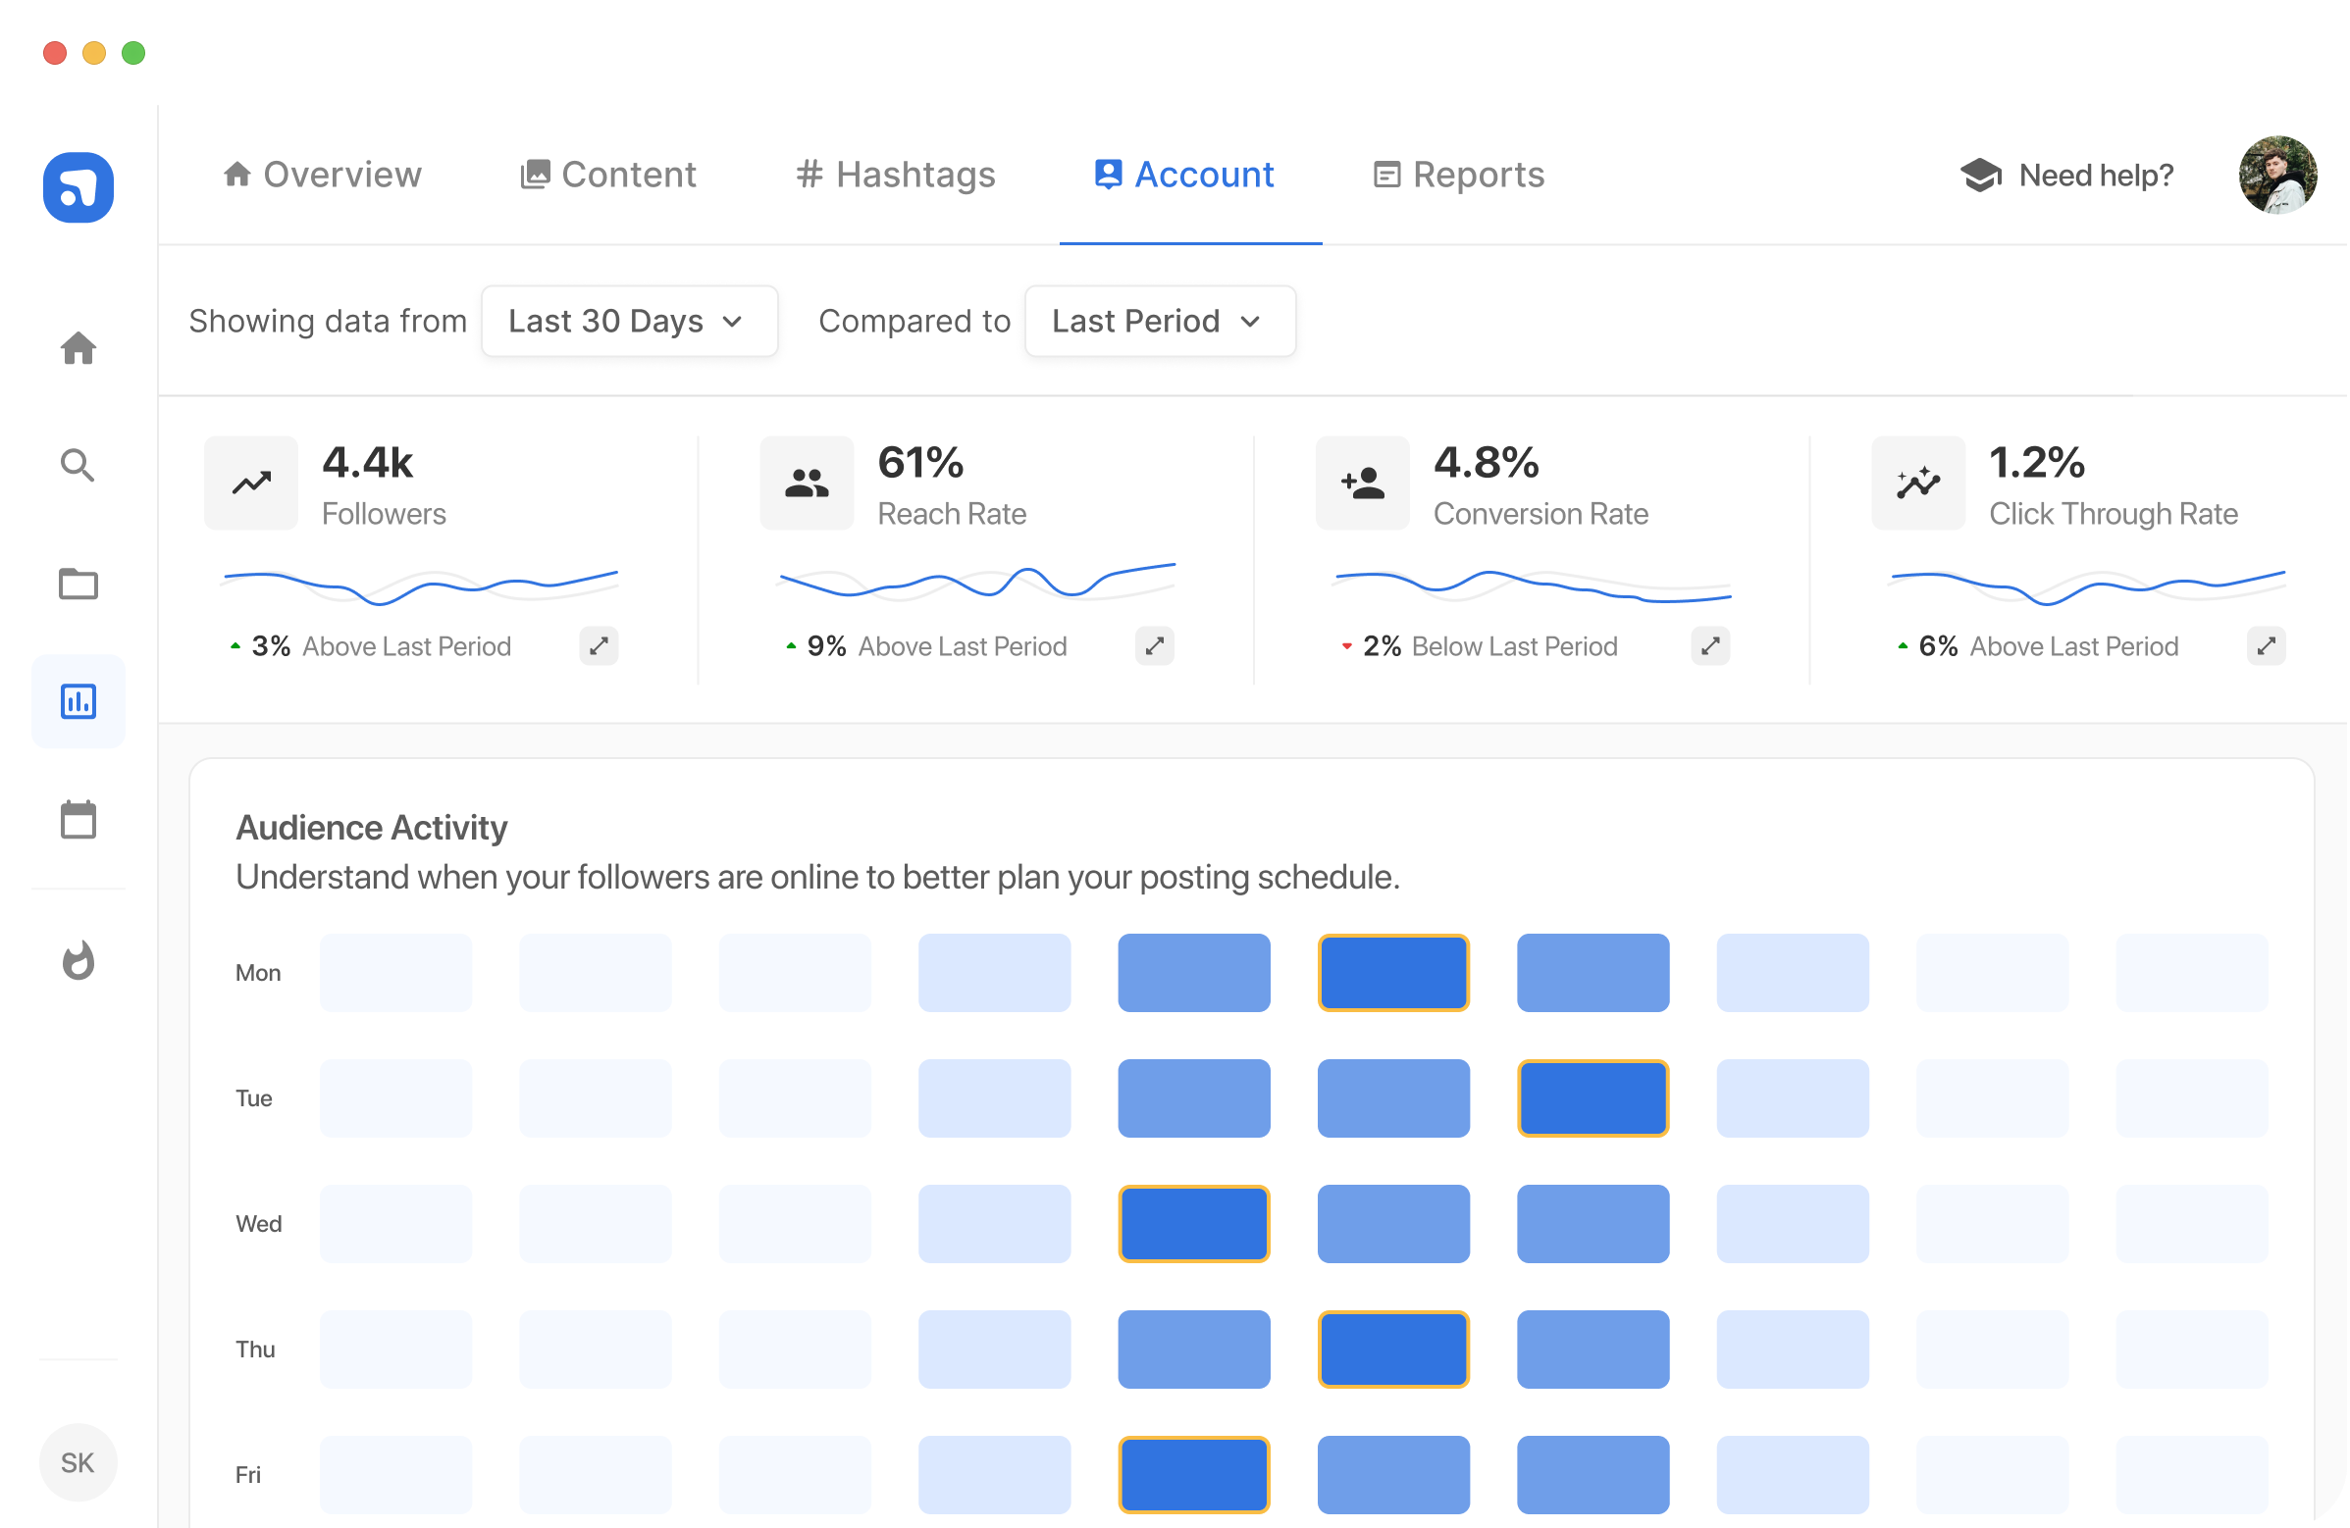Image resolution: width=2350 pixels, height=1528 pixels.
Task: Click the SK user initials button
Action: 78,1462
